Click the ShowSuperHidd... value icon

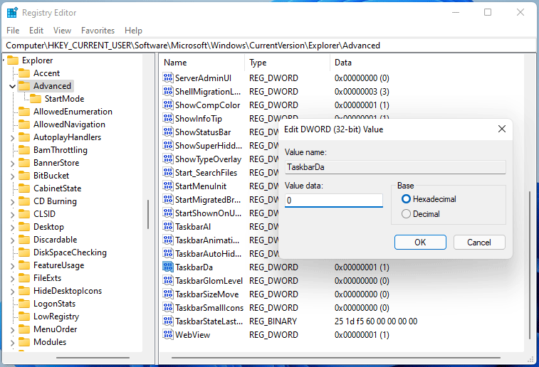point(168,146)
